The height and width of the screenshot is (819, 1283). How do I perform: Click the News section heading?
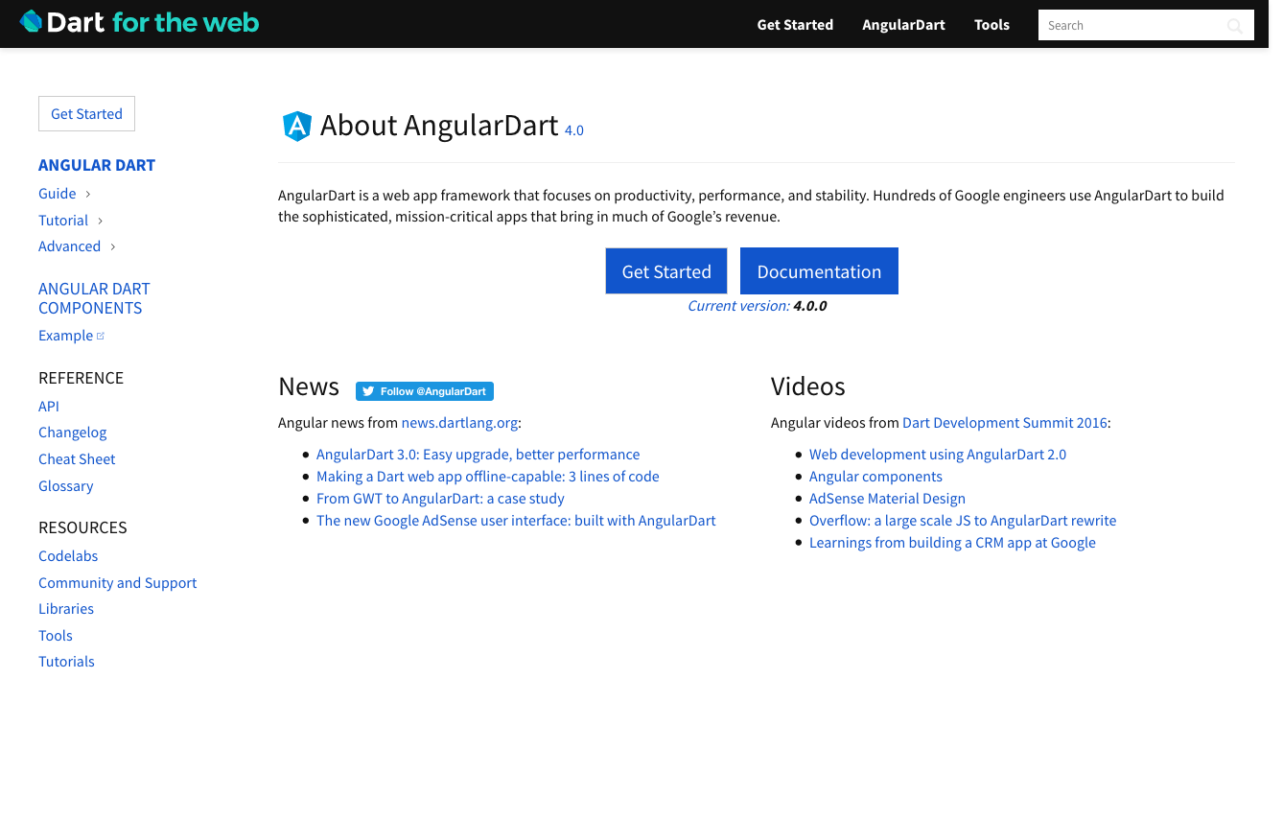click(x=309, y=386)
